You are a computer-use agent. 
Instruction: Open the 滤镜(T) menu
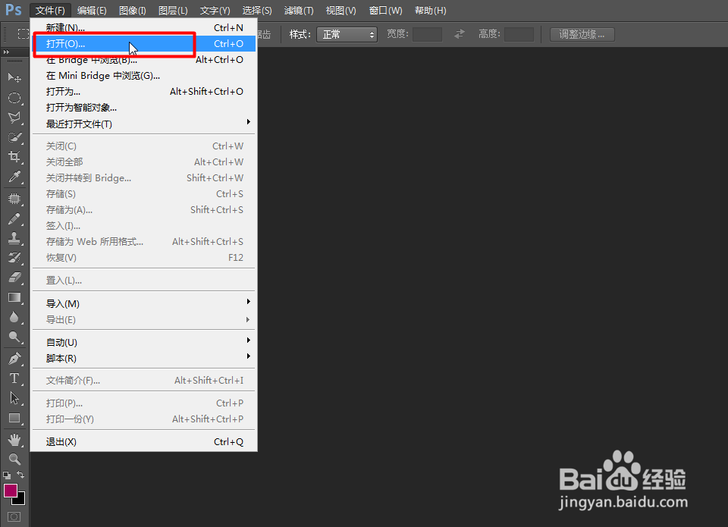[299, 10]
